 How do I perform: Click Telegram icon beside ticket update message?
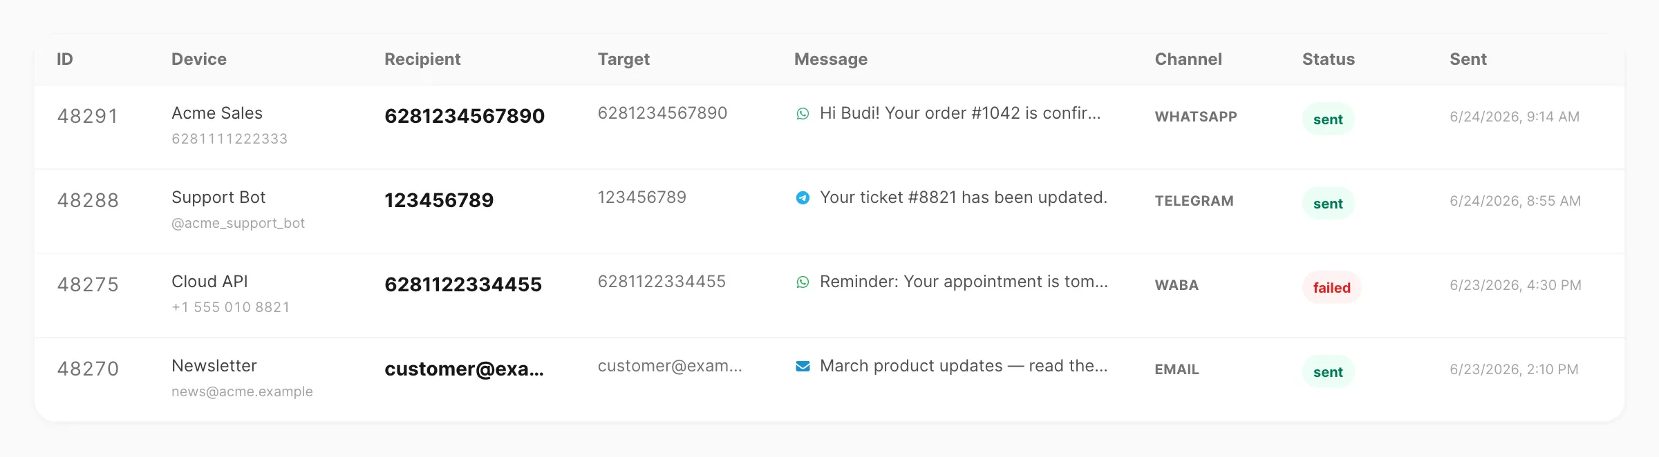tap(803, 197)
